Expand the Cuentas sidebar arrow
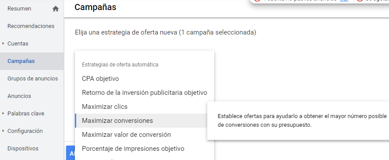Viewport: 389px width, 160px height. (3, 44)
